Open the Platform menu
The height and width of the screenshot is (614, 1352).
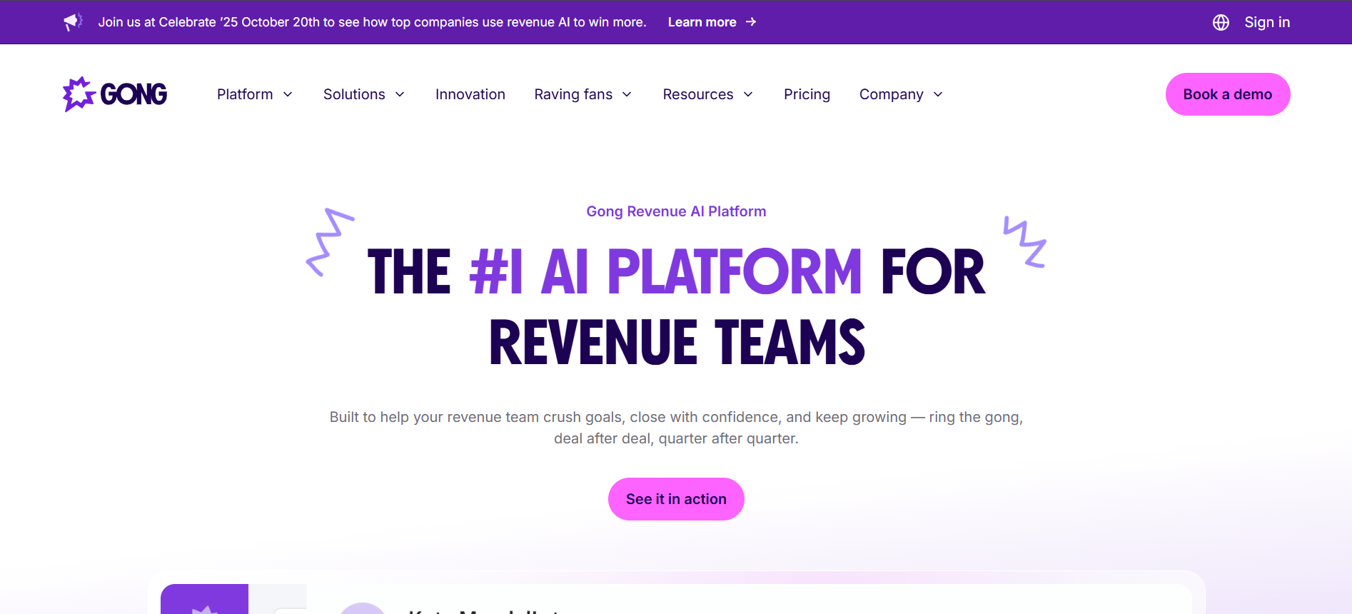(x=245, y=94)
